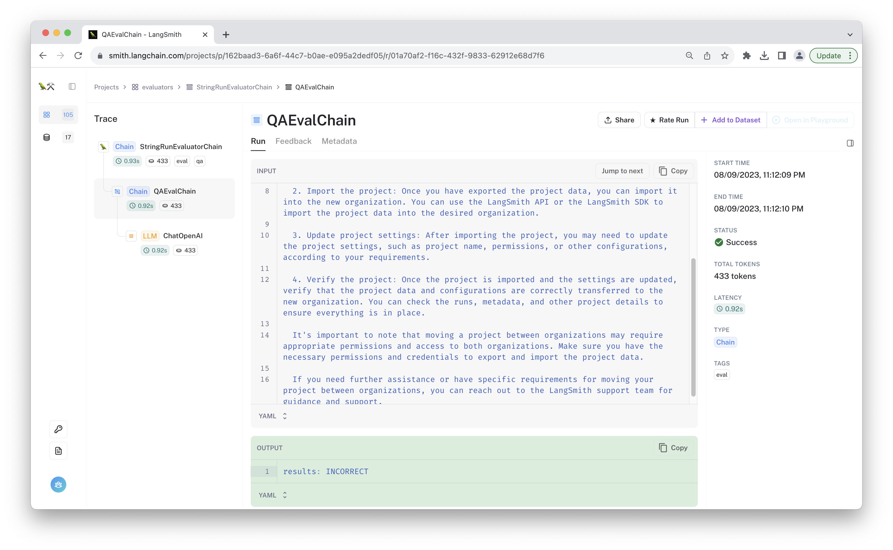893x550 pixels.
Task: Select QAEvalChain in the trace tree
Action: tap(175, 191)
